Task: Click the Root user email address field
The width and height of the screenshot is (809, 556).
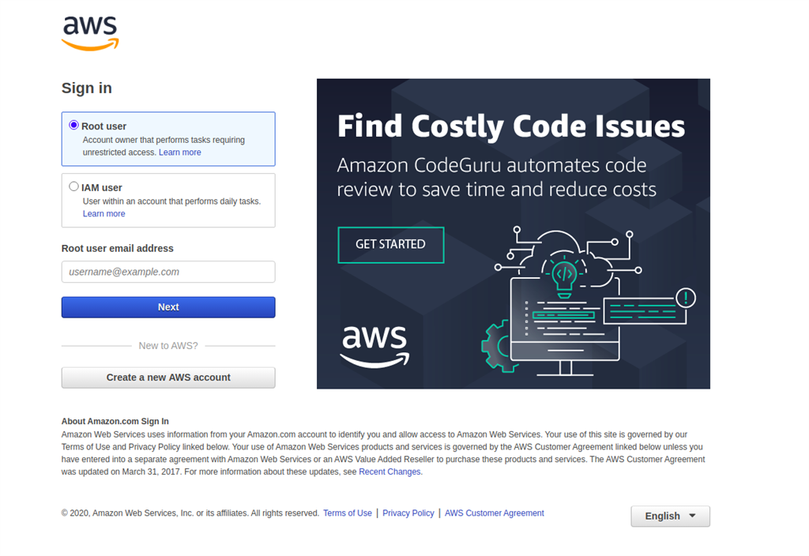Action: pos(168,272)
